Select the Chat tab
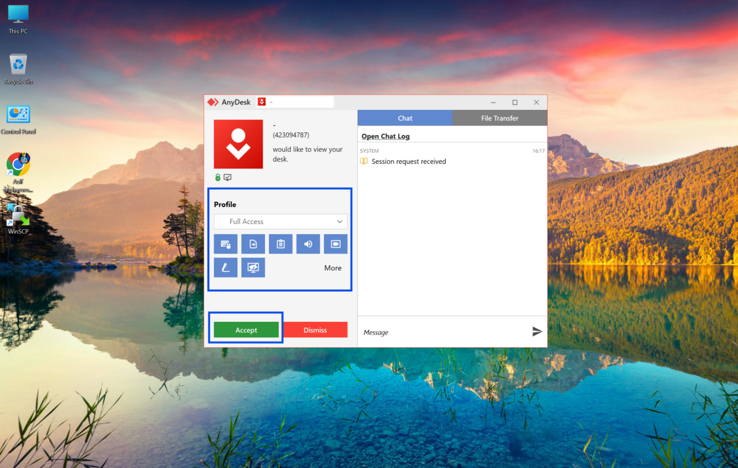This screenshot has height=468, width=738. 405,118
